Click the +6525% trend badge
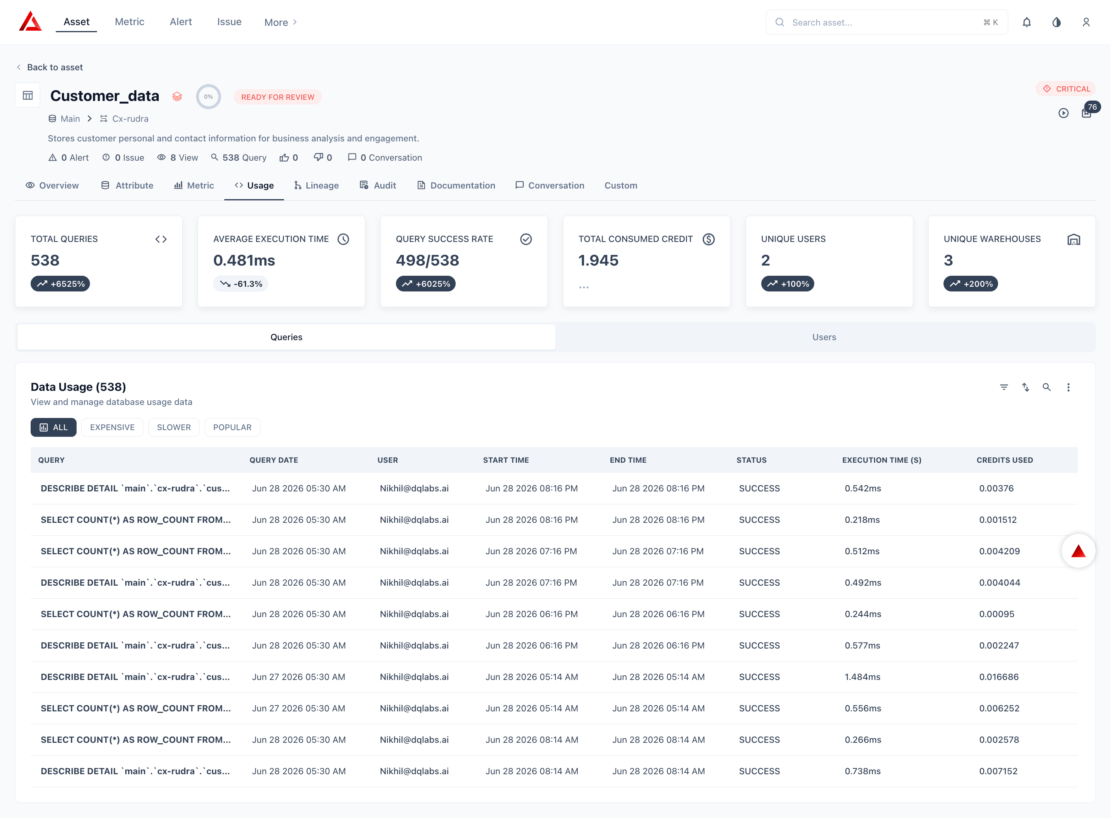This screenshot has height=819, width=1112. [x=60, y=284]
